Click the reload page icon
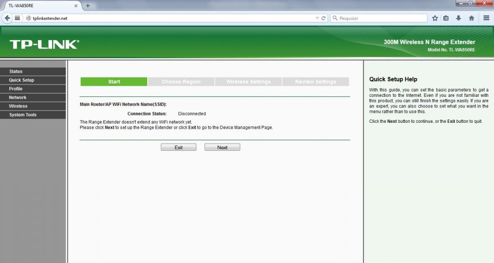This screenshot has height=263, width=494. [323, 18]
